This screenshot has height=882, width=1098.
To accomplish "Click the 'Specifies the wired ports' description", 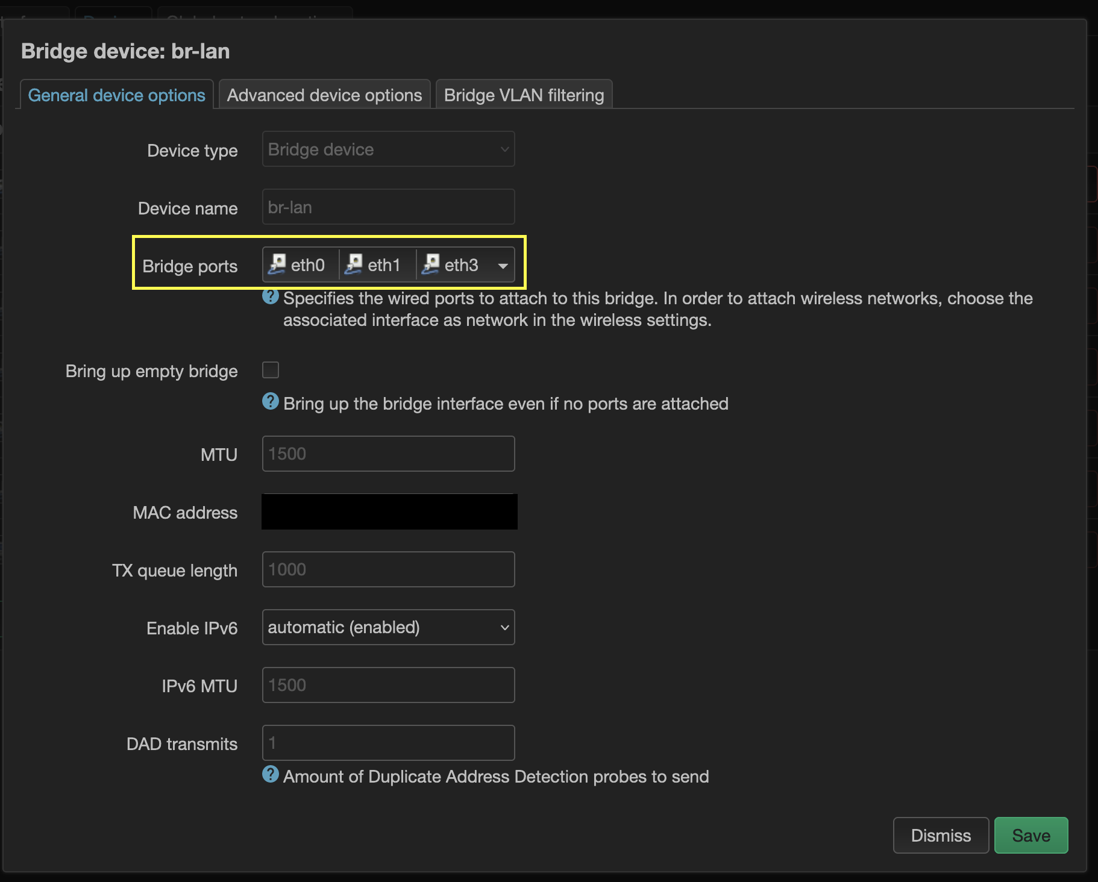I will pos(658,309).
